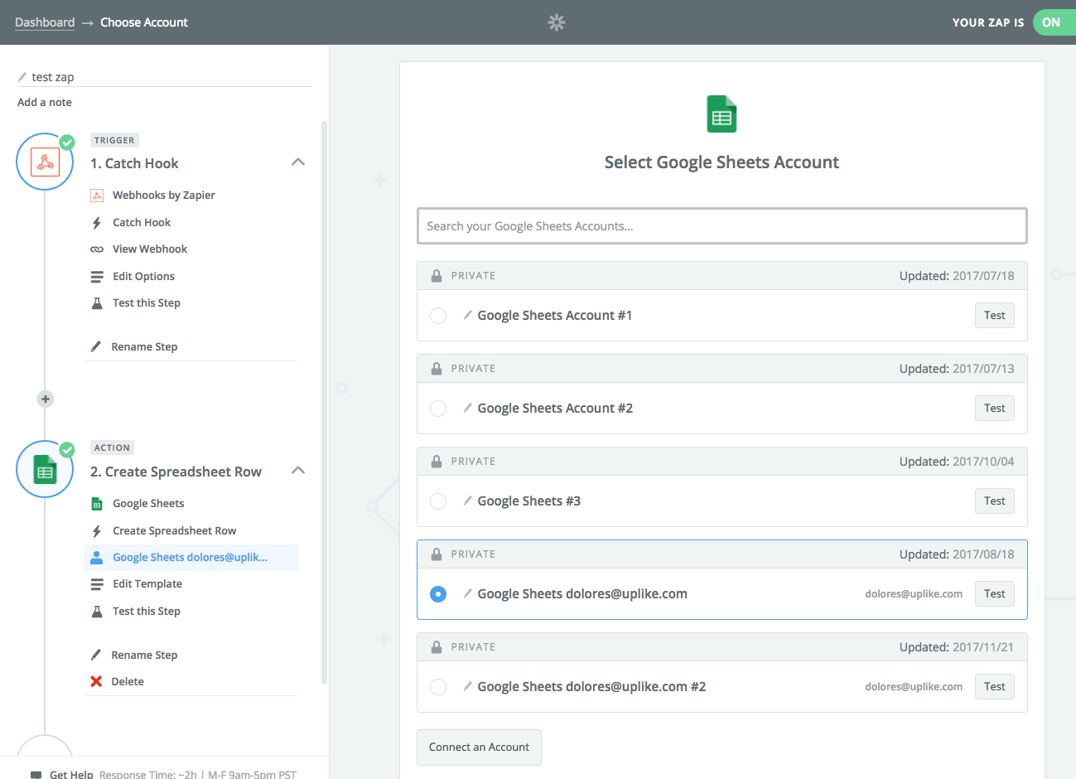
Task: Click Delete to remove the action step
Action: [x=128, y=682]
